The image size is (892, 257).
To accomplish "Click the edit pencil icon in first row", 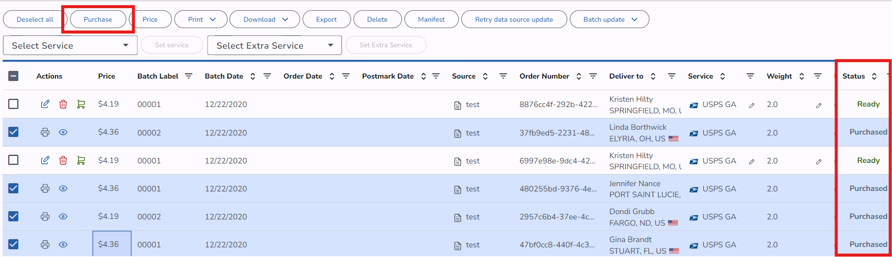I will [45, 104].
